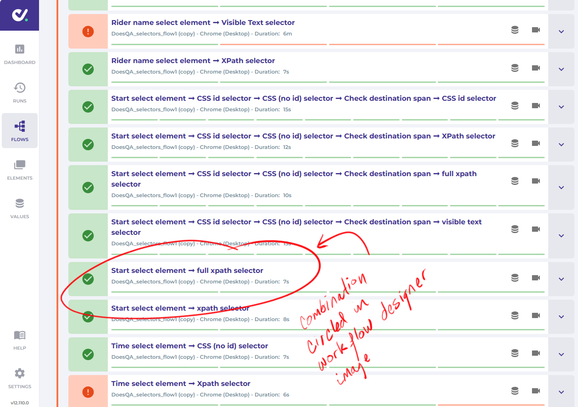Click 'Duration: 15s' in destination span CSS id row
The height and width of the screenshot is (407, 578).
tap(273, 110)
